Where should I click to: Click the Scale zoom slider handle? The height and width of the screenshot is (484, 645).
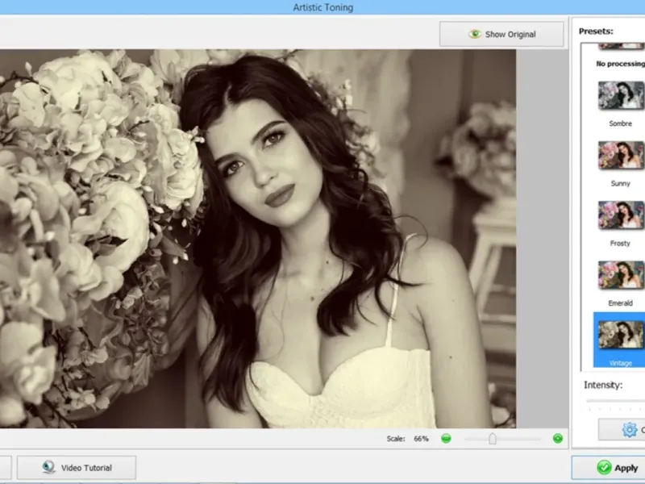pyautogui.click(x=492, y=439)
